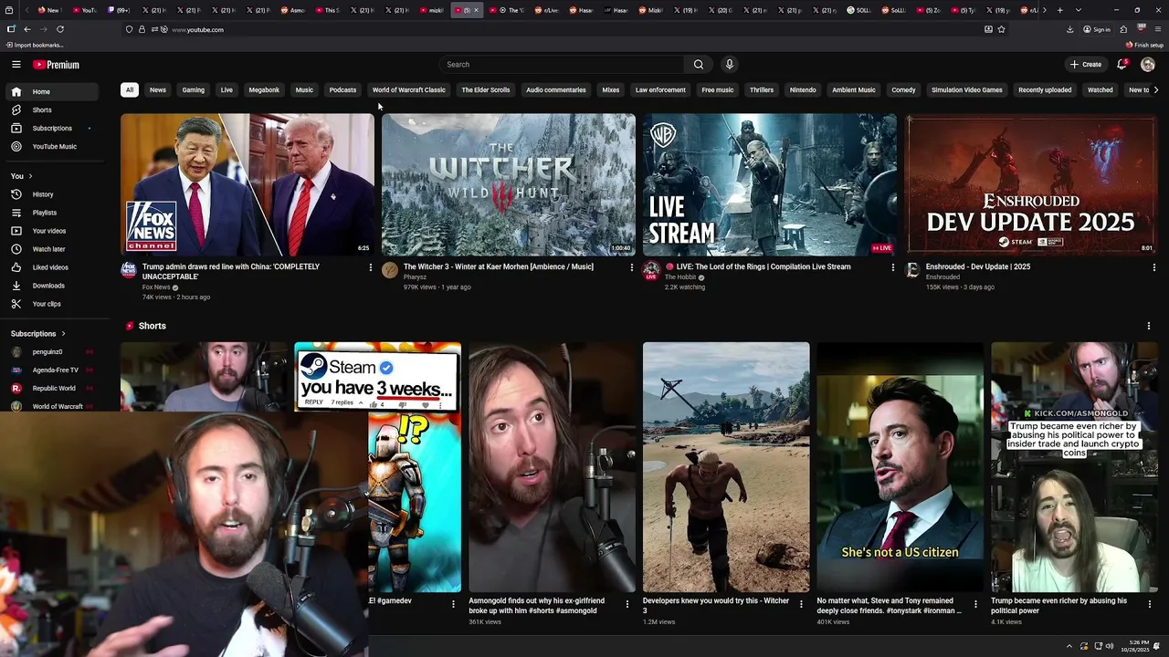Open Agenda-Free TV subscription channel
Image resolution: width=1169 pixels, height=657 pixels.
[52, 370]
